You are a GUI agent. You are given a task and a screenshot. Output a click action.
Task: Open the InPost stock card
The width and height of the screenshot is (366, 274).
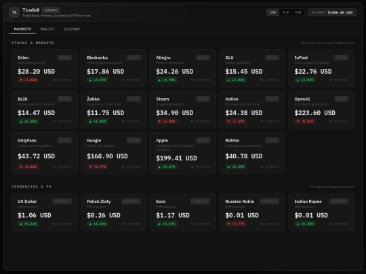click(x=321, y=68)
